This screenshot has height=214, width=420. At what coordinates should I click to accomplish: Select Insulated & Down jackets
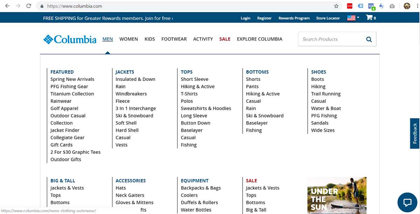[135, 79]
